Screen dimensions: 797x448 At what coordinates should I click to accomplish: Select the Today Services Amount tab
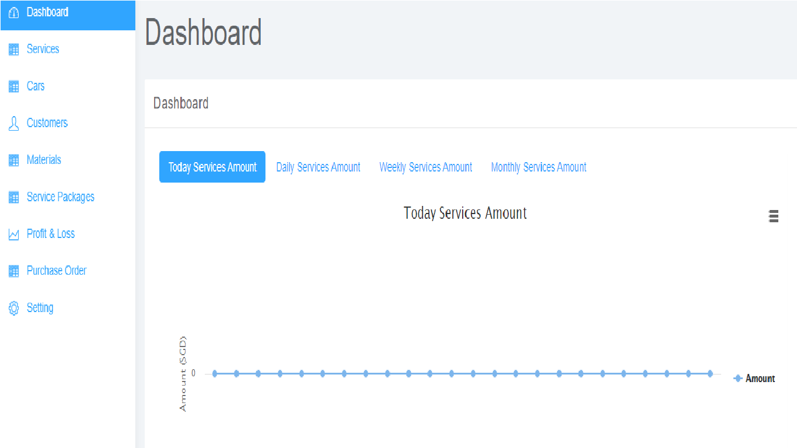coord(212,167)
